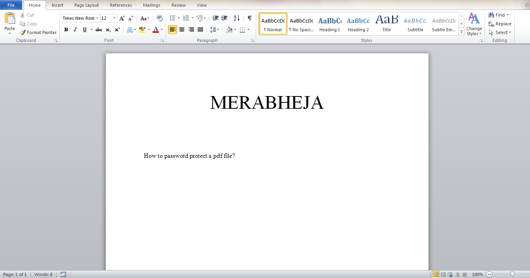Screen dimensions: 530x278
Task: Open the font color dropdown arrow
Action: click(x=162, y=30)
